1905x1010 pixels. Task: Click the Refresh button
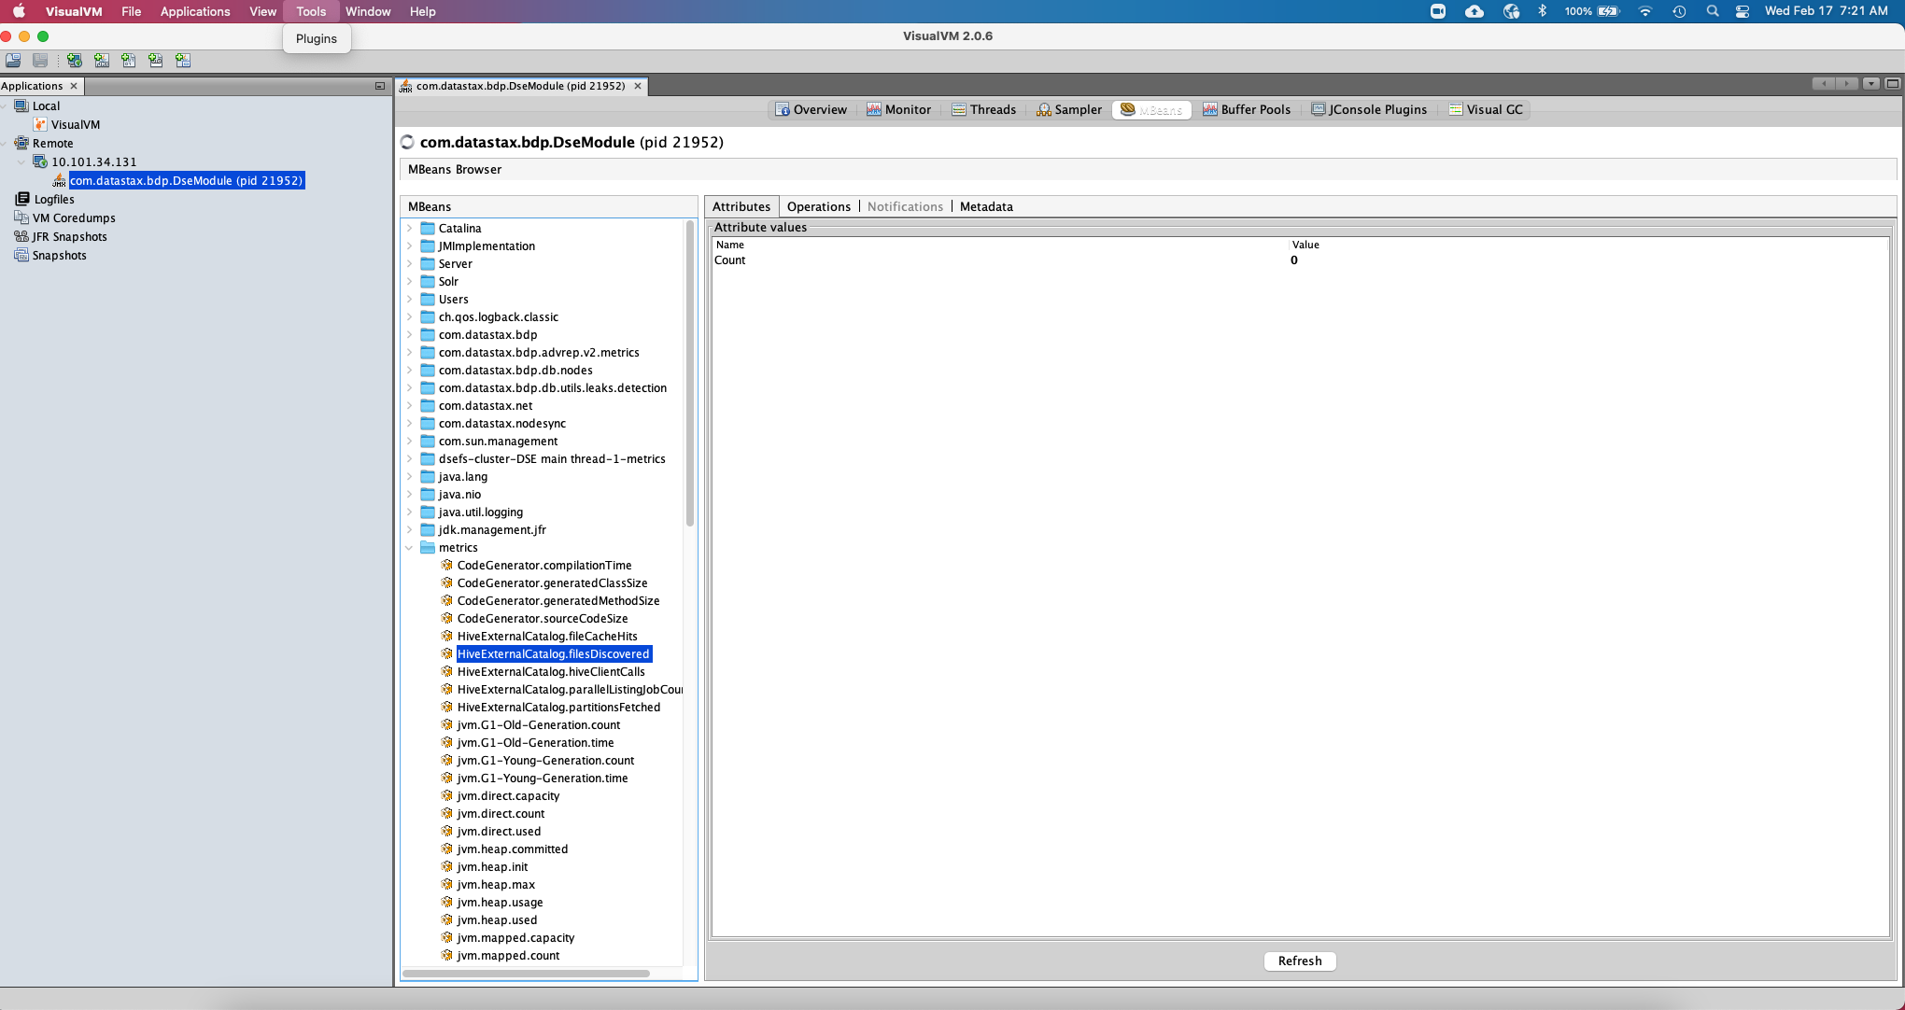tap(1299, 961)
